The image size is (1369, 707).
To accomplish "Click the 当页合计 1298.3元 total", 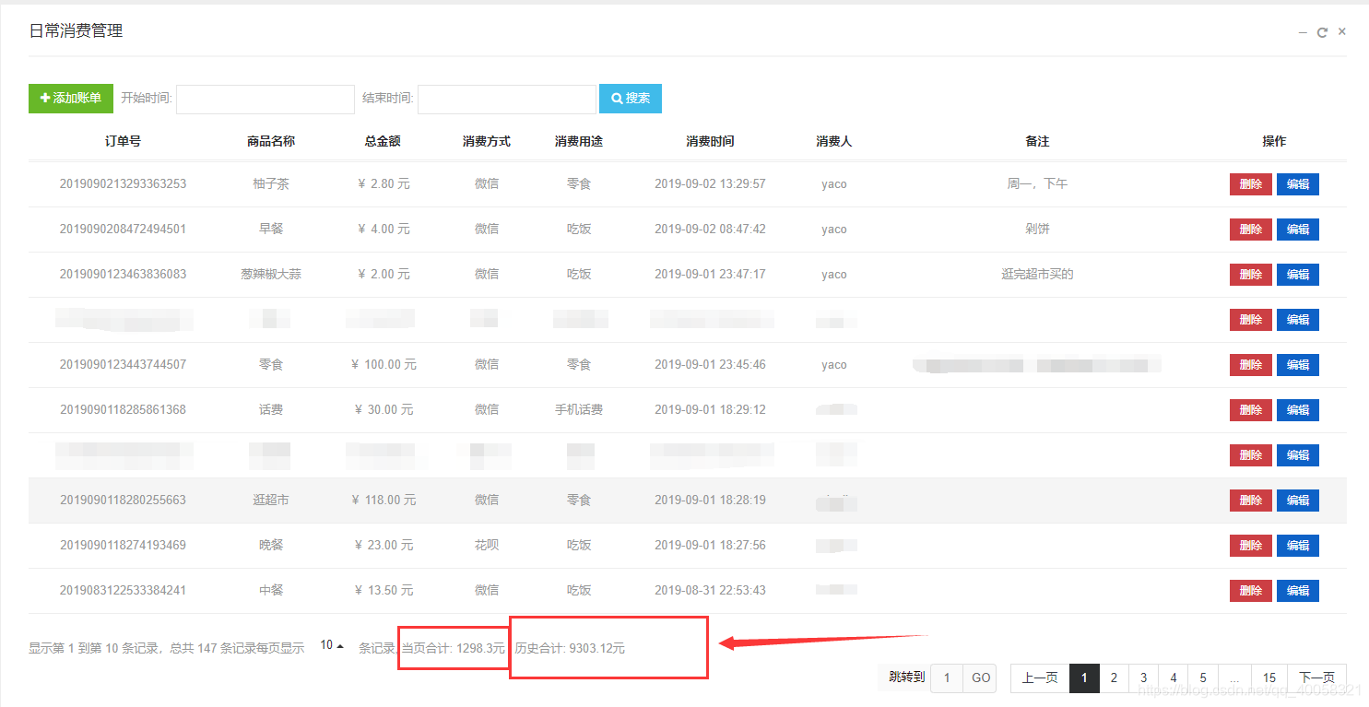I will pos(454,648).
